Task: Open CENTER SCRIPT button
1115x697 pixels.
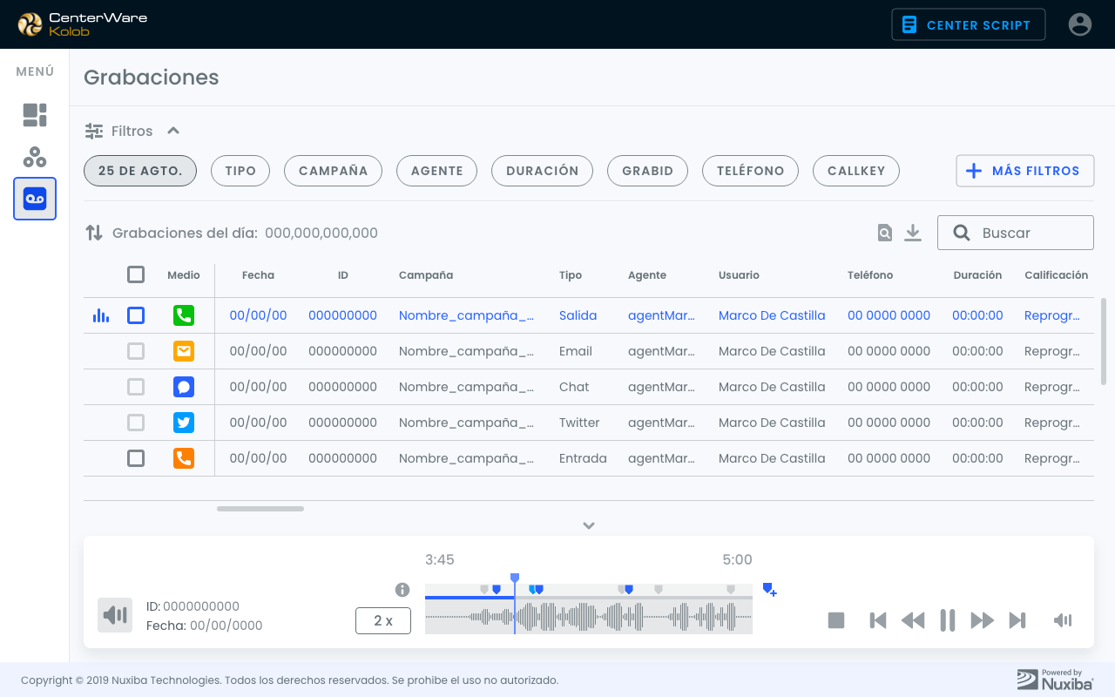Action: tap(969, 24)
